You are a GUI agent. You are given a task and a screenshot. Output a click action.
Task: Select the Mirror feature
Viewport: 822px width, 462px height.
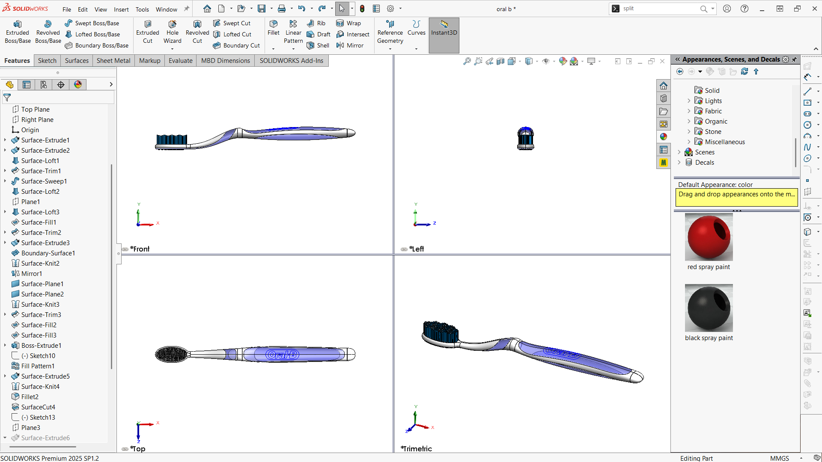(350, 45)
